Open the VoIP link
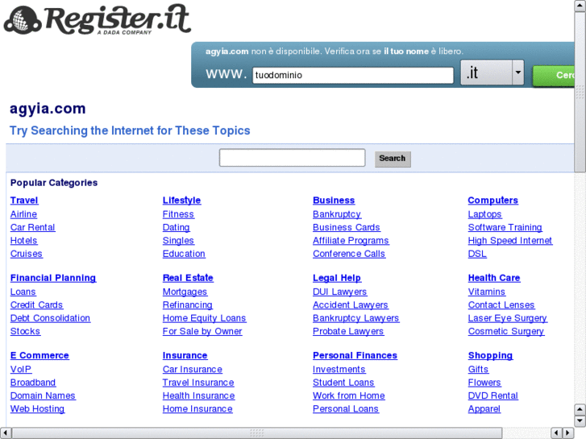586x439 pixels. pos(21,369)
